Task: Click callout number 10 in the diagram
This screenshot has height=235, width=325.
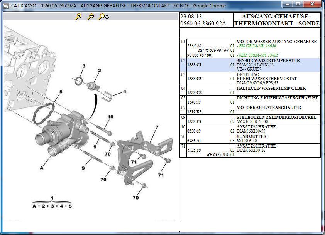Action: point(110,117)
